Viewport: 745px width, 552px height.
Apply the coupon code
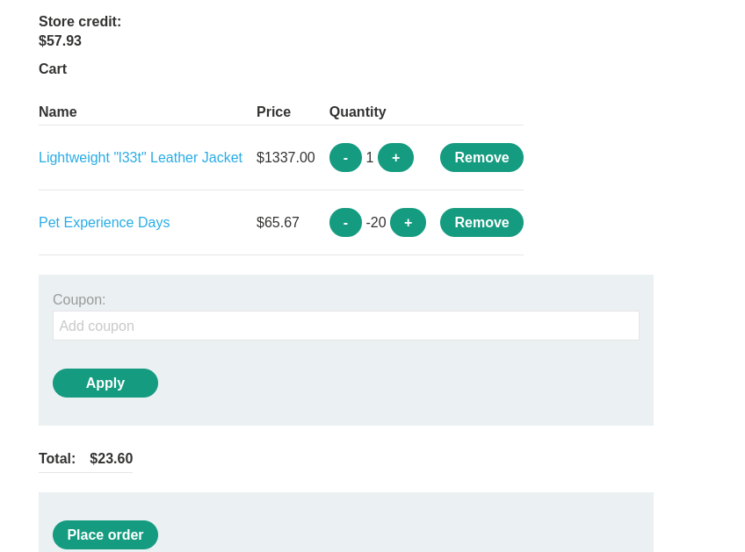pos(105,384)
